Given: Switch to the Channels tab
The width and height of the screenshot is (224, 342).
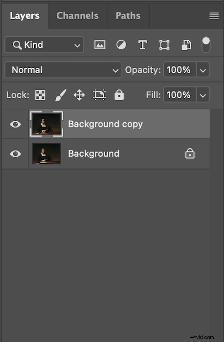Looking at the screenshot, I should tap(77, 16).
